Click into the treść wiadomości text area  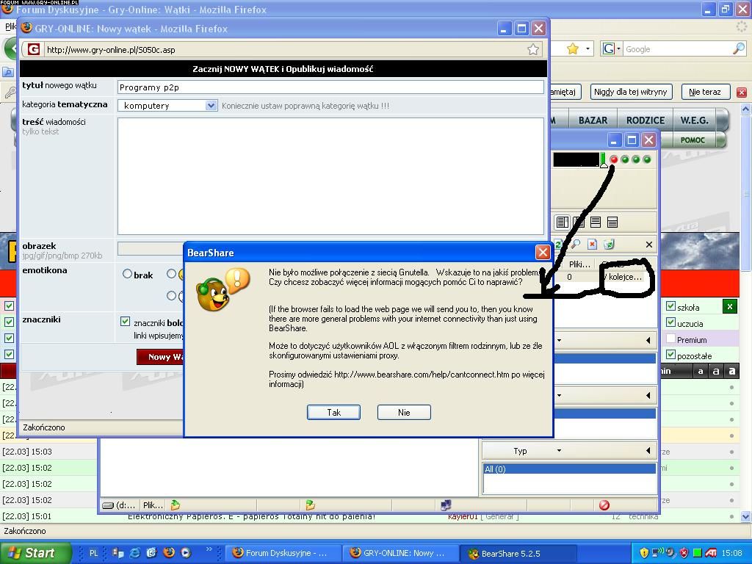(x=330, y=176)
